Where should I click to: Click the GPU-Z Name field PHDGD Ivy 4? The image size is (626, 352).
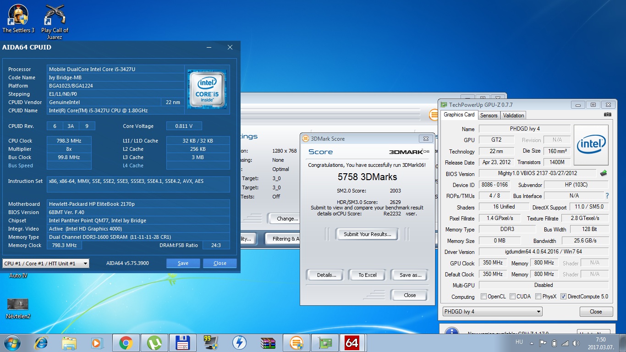(525, 129)
